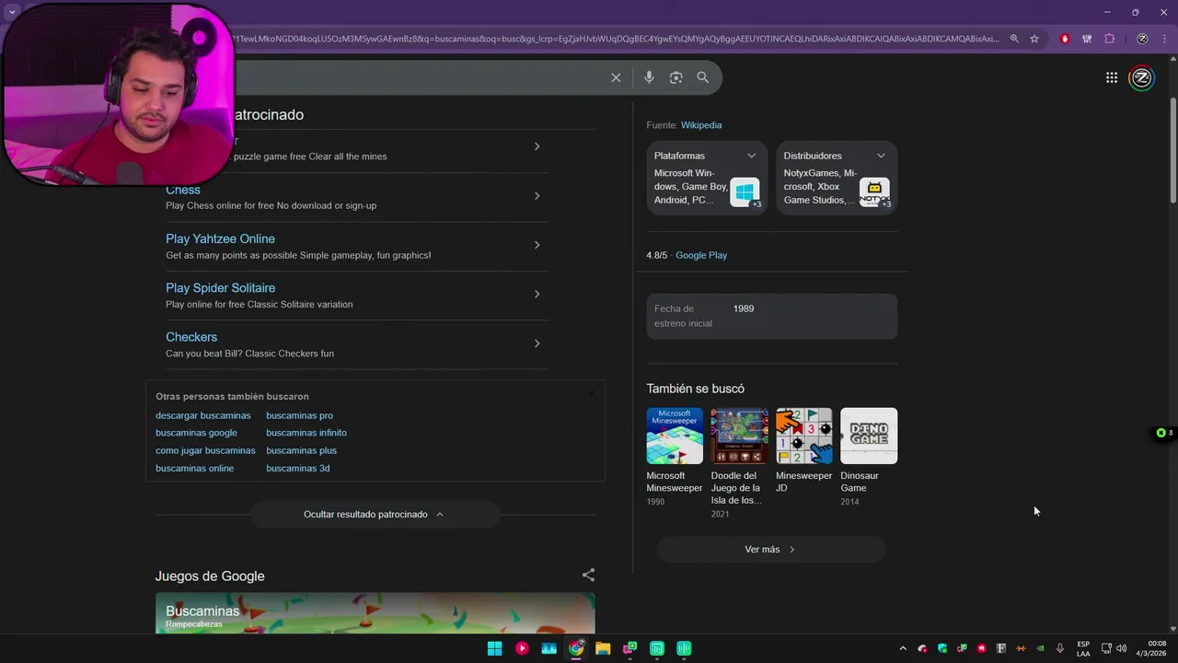The image size is (1178, 663).
Task: Bookmark this page with the star icon
Action: pyautogui.click(x=1034, y=39)
